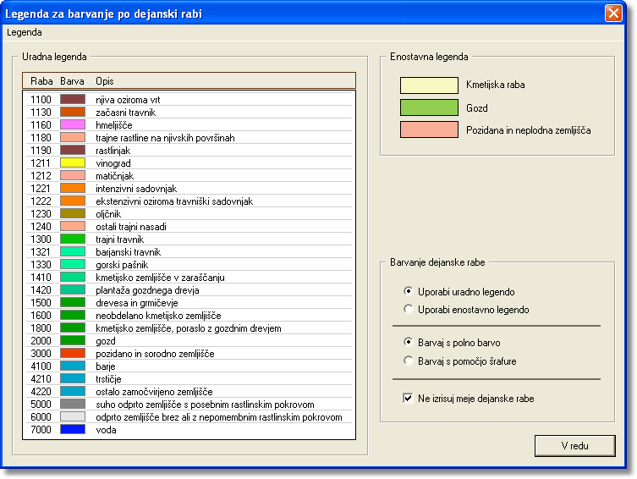Click the Kmetijska raba color swatch
Image resolution: width=637 pixels, height=479 pixels.
coord(429,85)
